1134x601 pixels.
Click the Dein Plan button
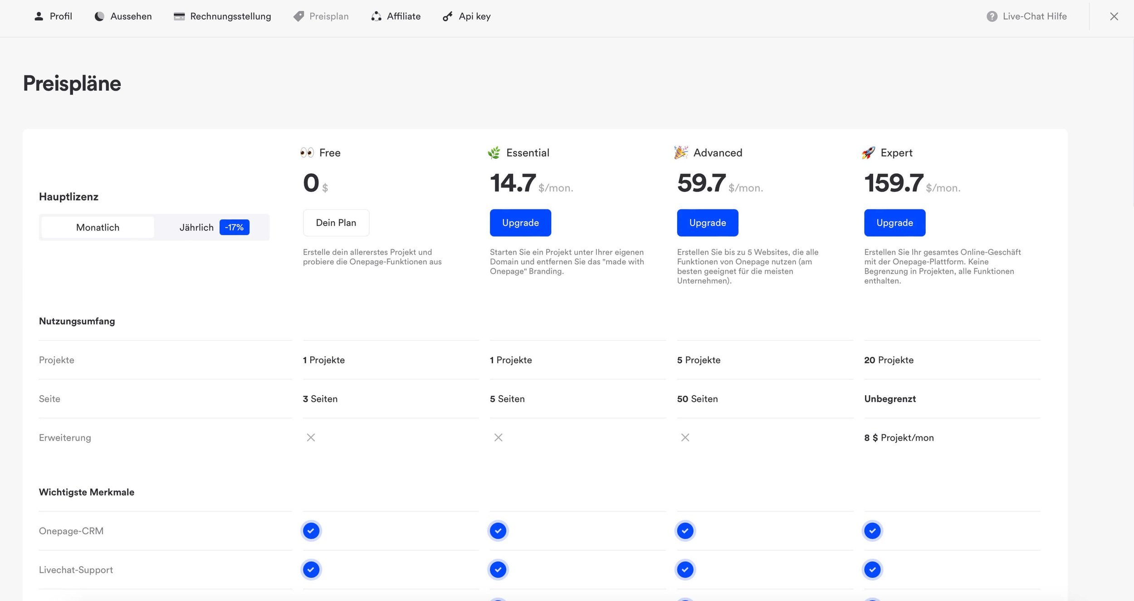[336, 223]
